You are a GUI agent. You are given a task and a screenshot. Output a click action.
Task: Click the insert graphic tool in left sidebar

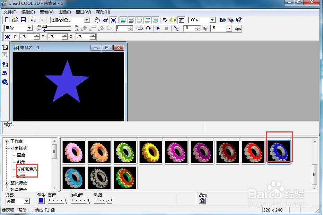click(5, 64)
